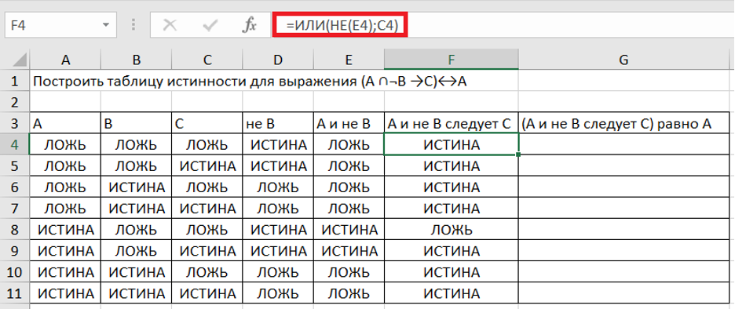Viewport: 735px width, 309px height.
Task: Click header cell 'не B'
Action: (278, 123)
